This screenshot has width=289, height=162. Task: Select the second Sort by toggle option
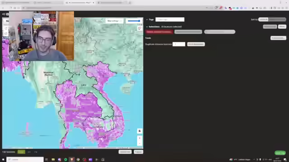tap(277, 19)
